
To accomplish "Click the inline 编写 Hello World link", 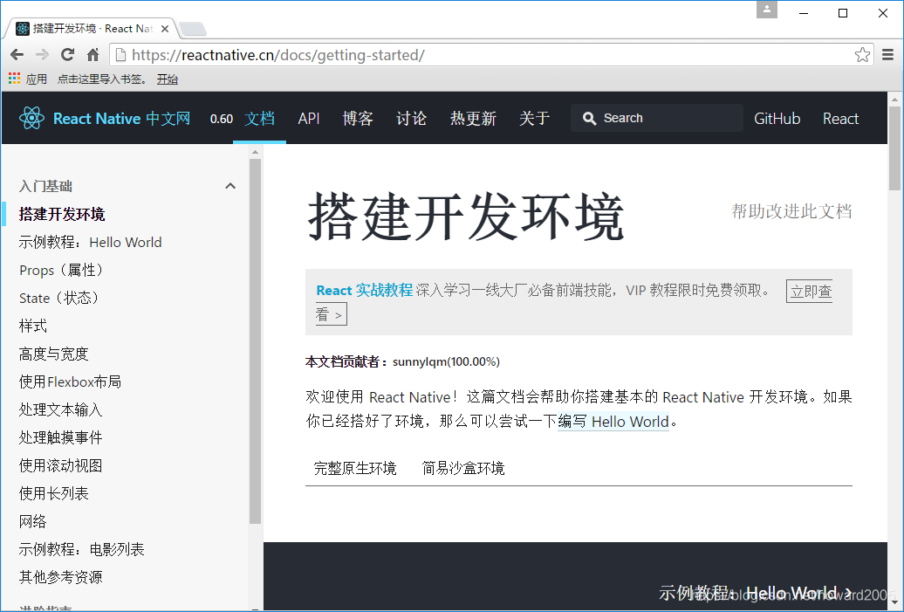I will tap(613, 422).
